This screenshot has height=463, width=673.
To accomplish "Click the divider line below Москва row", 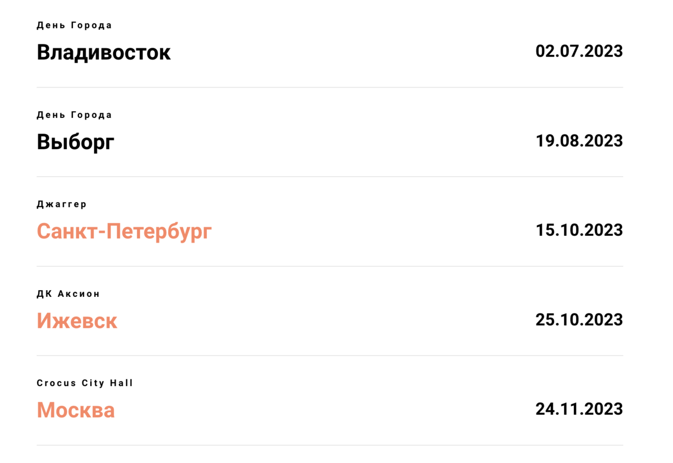I will point(330,445).
